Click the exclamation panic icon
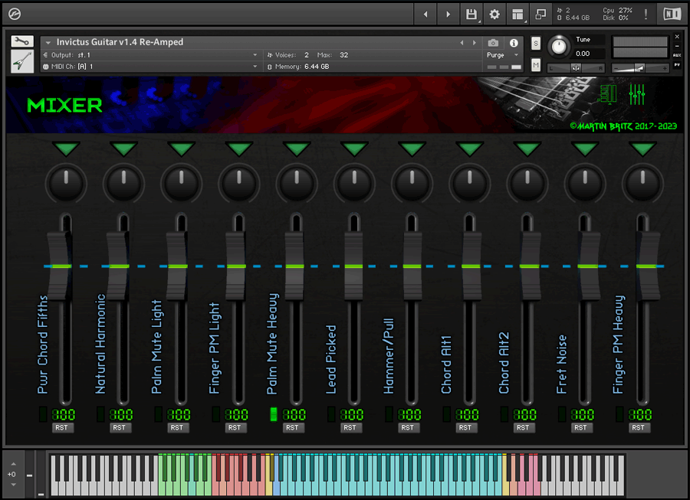This screenshot has width=690, height=500. tap(646, 14)
